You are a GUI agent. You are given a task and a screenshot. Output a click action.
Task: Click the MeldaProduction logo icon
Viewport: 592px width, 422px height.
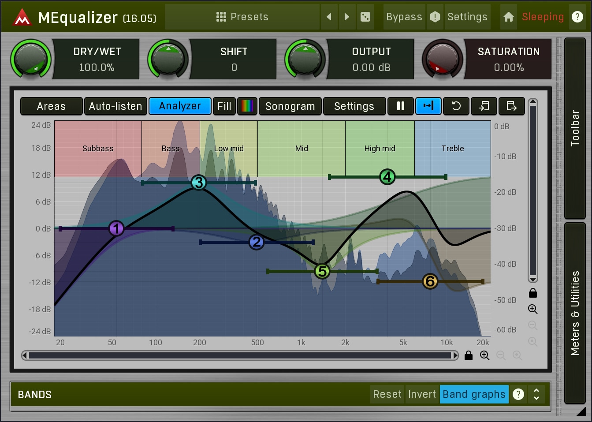[x=22, y=17]
